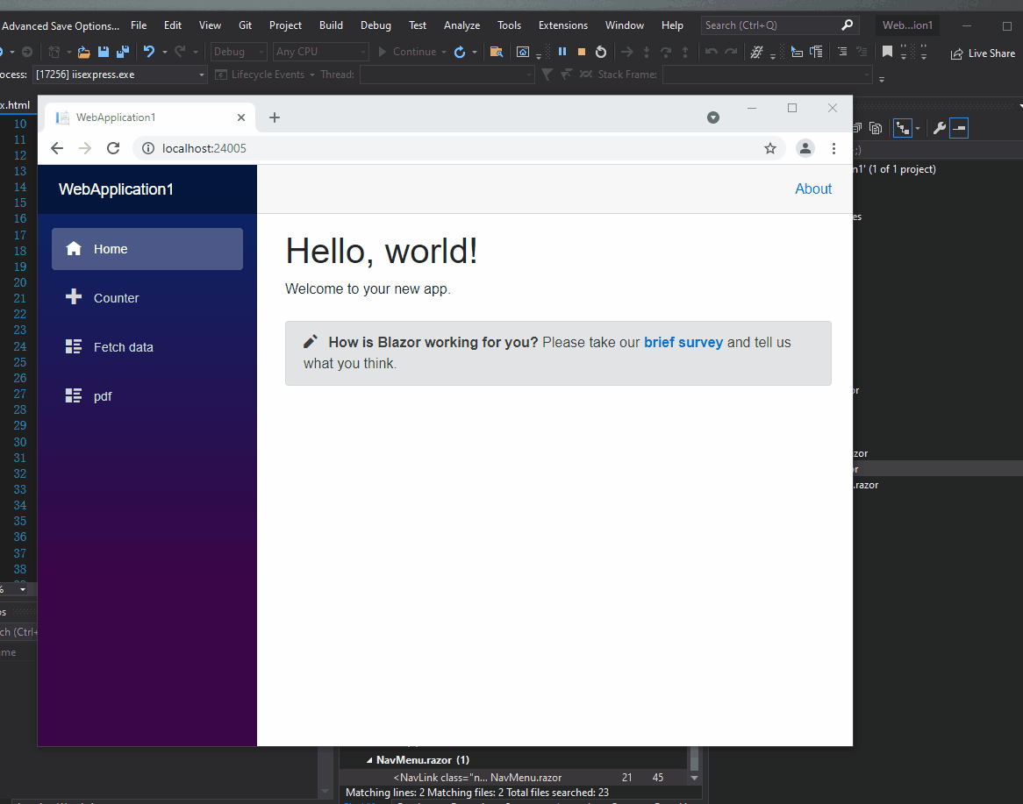Click the Hot Reload refresh icon
This screenshot has width=1023, height=804.
460,52
